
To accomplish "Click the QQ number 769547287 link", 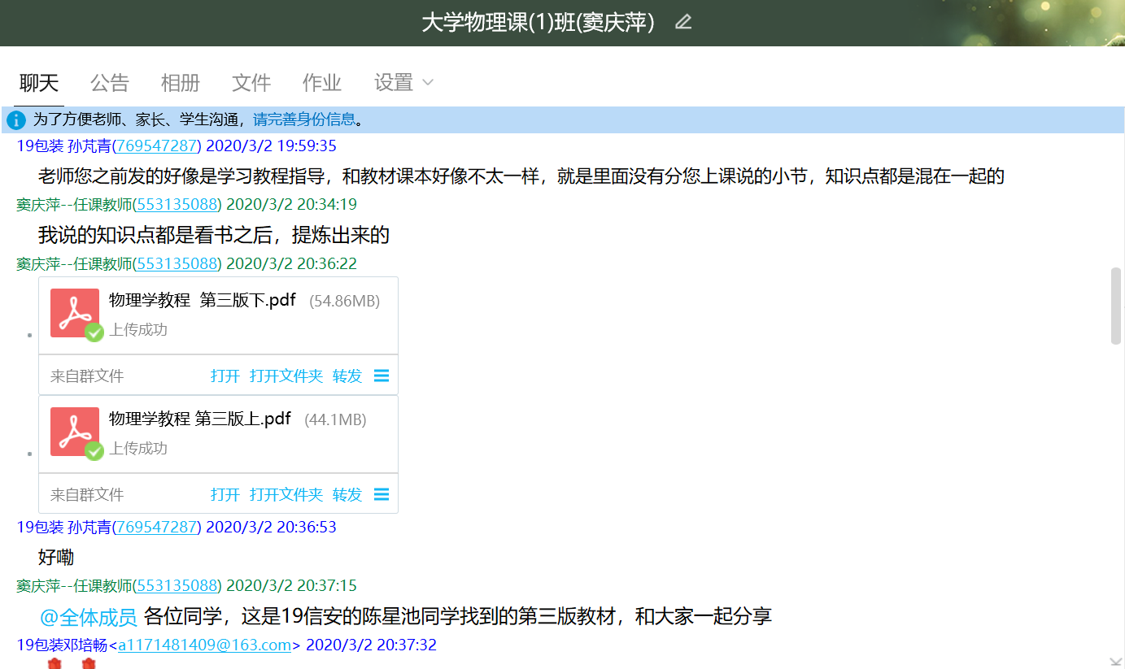I will [x=157, y=146].
